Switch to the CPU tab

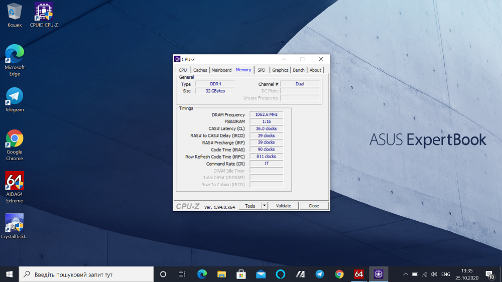183,70
